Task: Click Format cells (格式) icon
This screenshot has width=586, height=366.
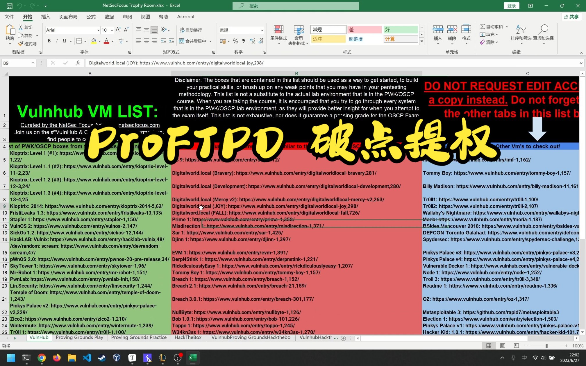Action: tap(466, 30)
